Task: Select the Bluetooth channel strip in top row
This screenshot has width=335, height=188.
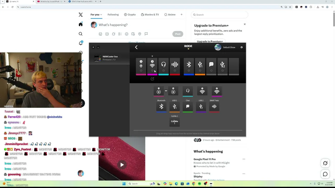Action: pos(189,67)
